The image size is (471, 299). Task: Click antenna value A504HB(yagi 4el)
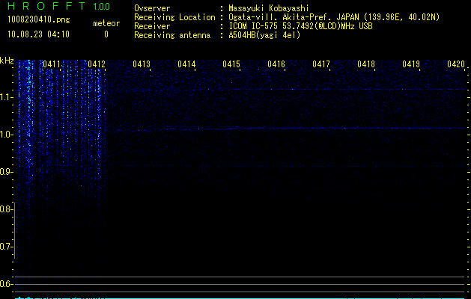(x=264, y=35)
